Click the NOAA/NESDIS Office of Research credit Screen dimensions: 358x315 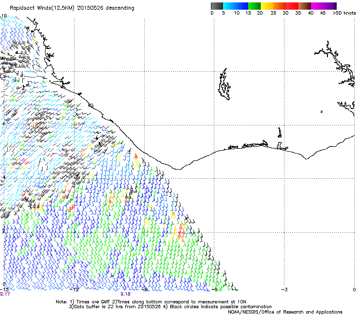[285, 312]
